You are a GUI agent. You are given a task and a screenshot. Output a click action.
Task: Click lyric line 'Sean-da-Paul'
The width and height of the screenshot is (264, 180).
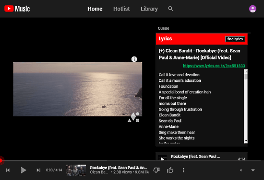(x=170, y=121)
